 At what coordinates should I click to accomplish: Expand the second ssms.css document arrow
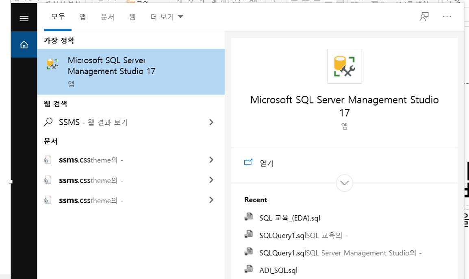coord(211,180)
